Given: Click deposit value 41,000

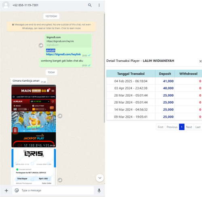Looking at the screenshot, I should [x=168, y=81].
